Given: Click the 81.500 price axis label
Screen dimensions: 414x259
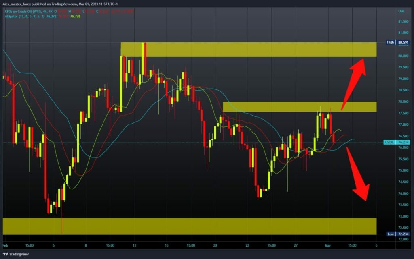Looking at the screenshot, I should point(402,21).
